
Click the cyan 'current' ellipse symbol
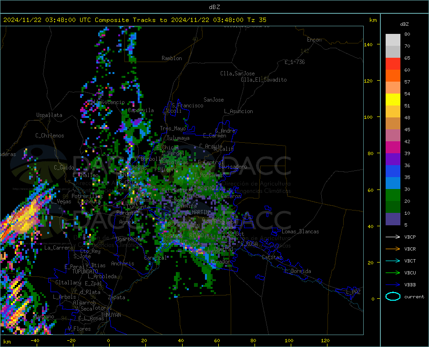(393, 296)
